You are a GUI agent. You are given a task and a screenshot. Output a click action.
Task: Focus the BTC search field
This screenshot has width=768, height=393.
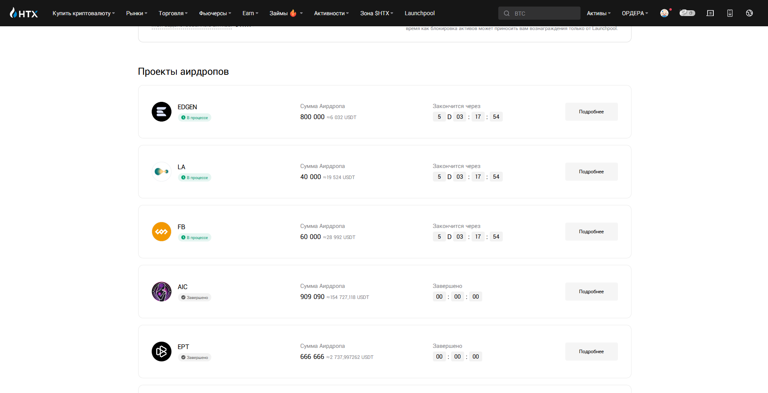(539, 13)
